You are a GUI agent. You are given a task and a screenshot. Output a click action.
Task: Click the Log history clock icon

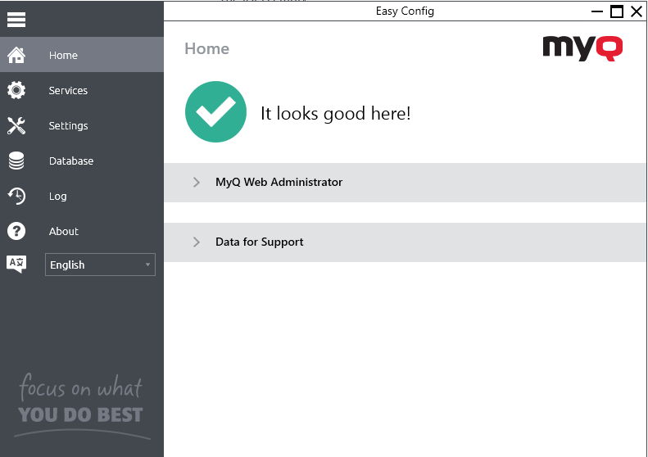pos(16,197)
